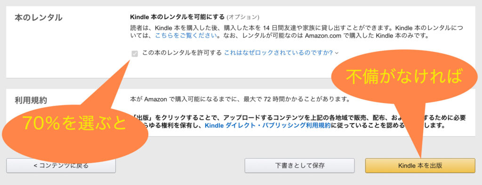This screenshot has width=482, height=185.
Task: Open Kindle ダイレクト・パブリッシング利用規約 link
Action: tap(268, 125)
